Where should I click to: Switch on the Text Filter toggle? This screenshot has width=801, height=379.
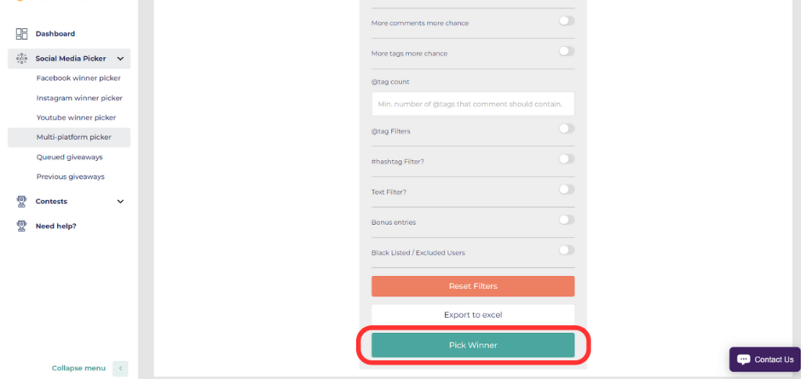tap(566, 189)
